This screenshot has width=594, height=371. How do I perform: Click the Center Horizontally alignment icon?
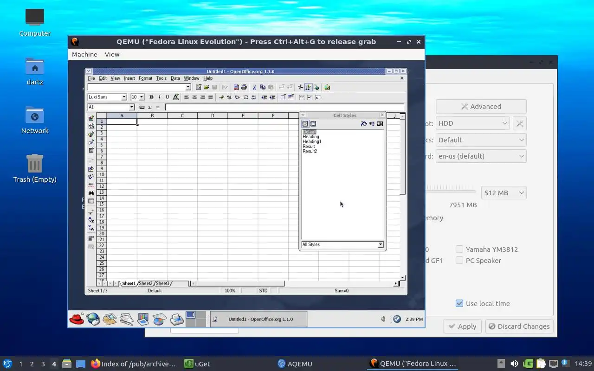tap(194, 97)
